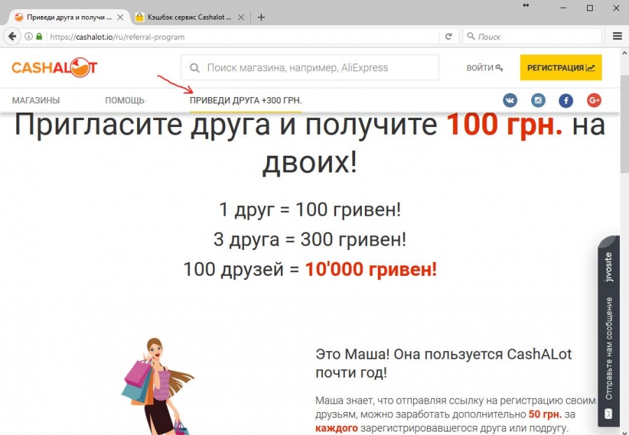Maximize the browser window
The image size is (629, 435).
click(590, 8)
